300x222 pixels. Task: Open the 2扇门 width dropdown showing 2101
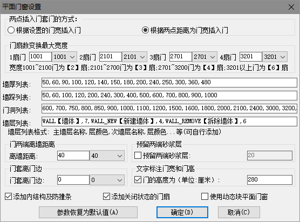pyautogui.click(x=134, y=57)
